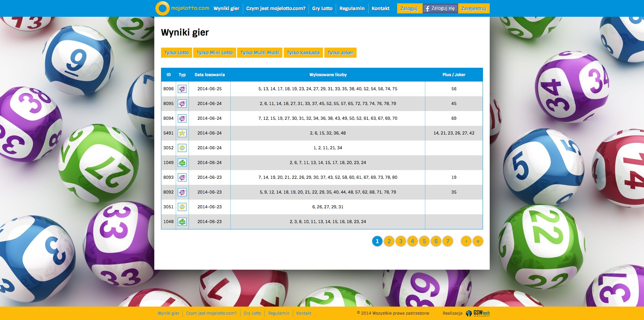Click the GSWtech logo in footer
This screenshot has height=320, width=644.
point(478,313)
